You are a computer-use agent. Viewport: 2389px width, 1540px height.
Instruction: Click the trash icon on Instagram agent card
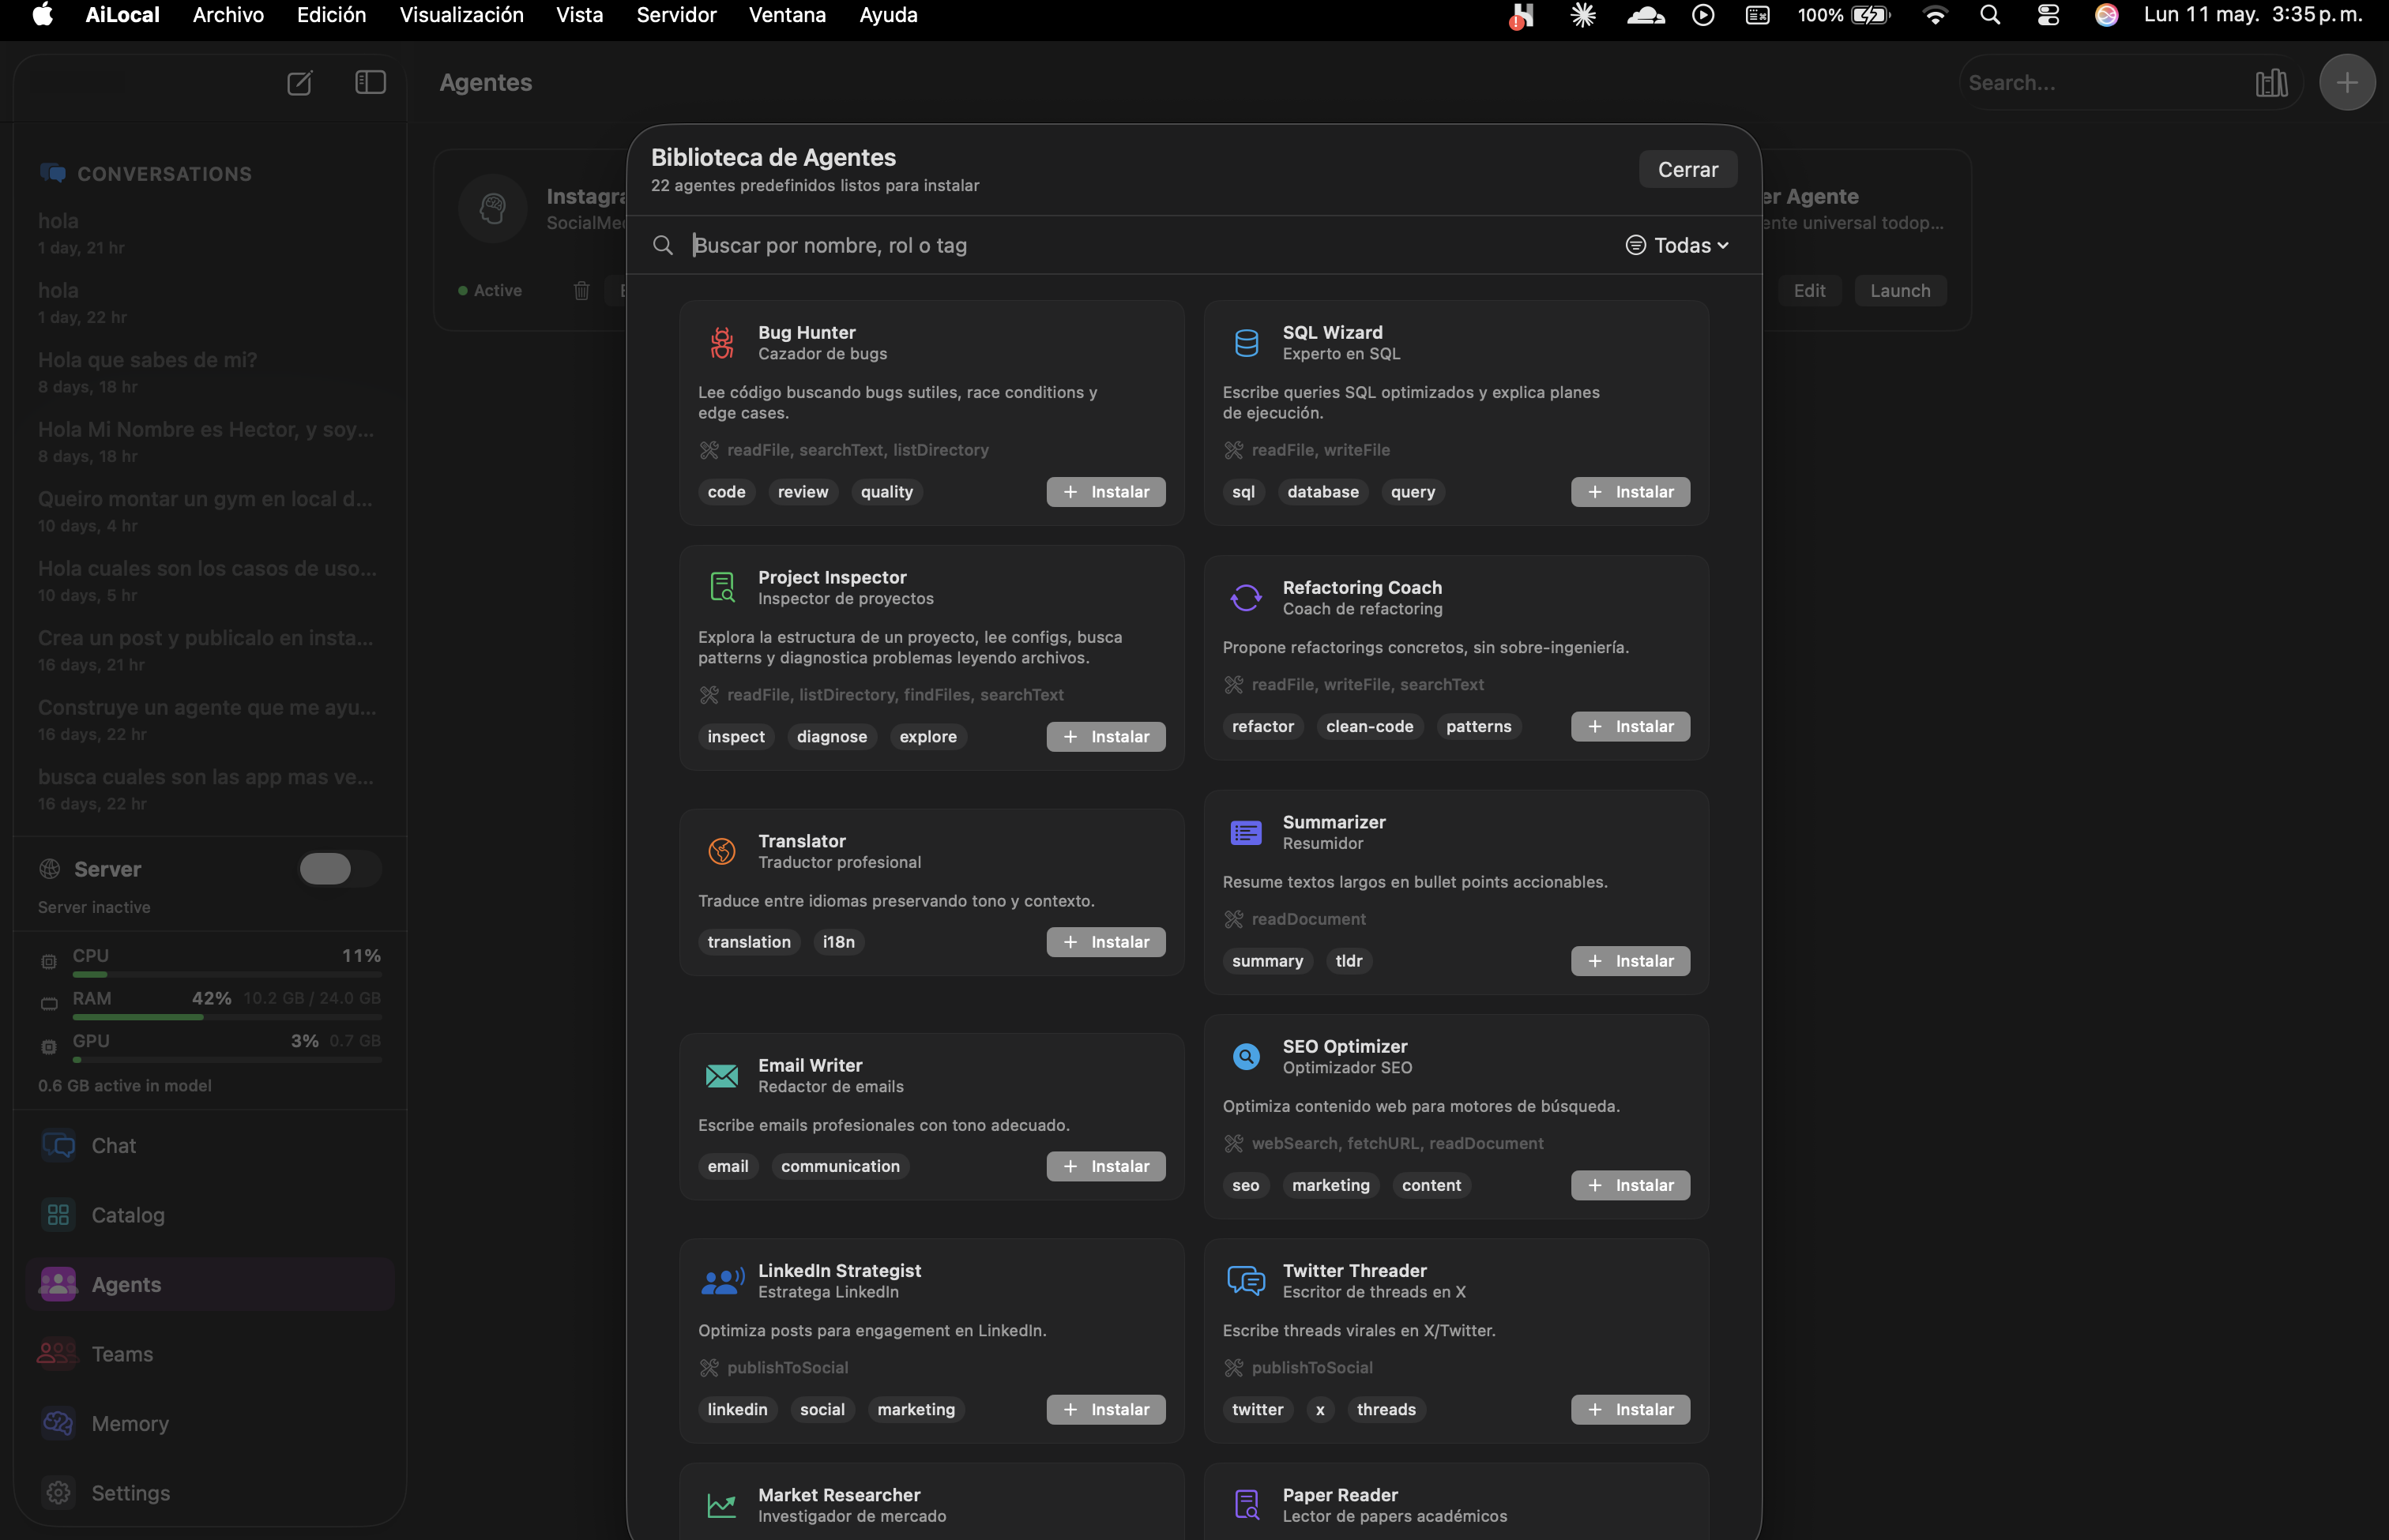(581, 290)
